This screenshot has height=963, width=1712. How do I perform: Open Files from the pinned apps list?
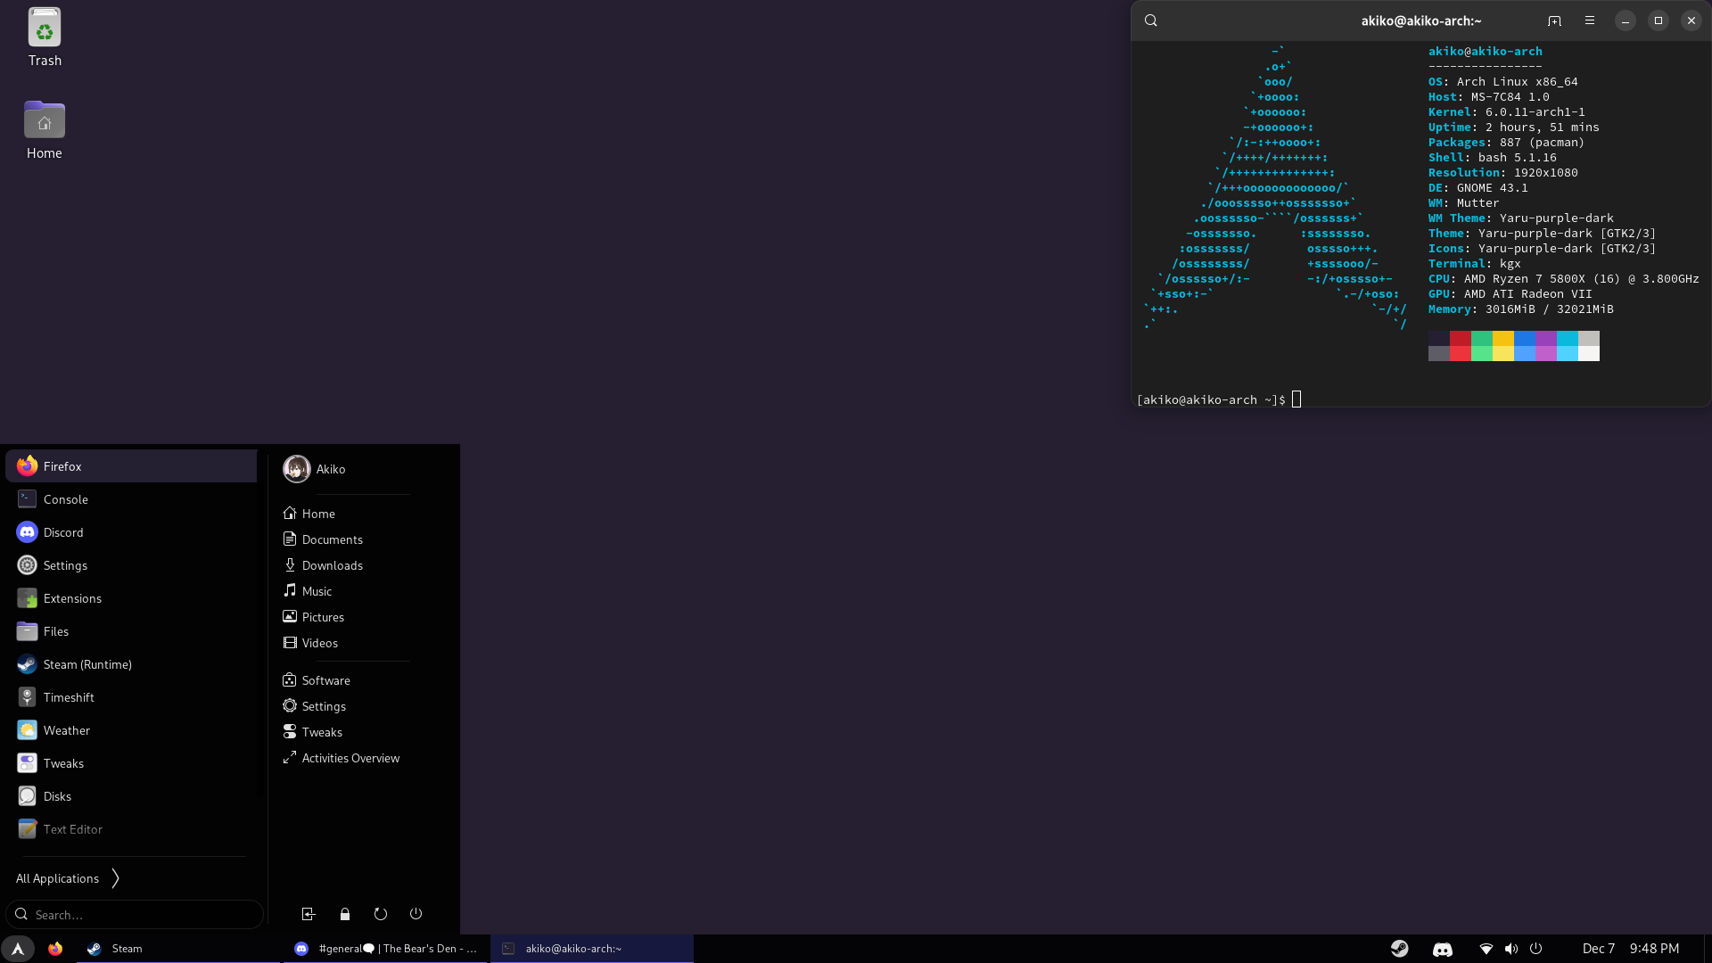click(131, 631)
